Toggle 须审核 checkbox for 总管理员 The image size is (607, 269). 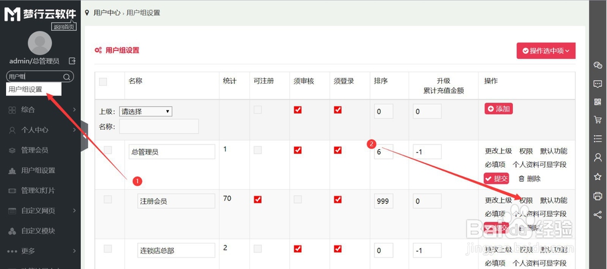pos(297,150)
